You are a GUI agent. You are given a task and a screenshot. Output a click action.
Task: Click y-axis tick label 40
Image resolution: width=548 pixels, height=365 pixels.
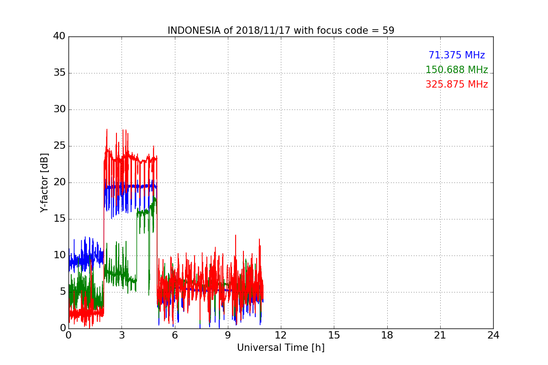point(59,36)
